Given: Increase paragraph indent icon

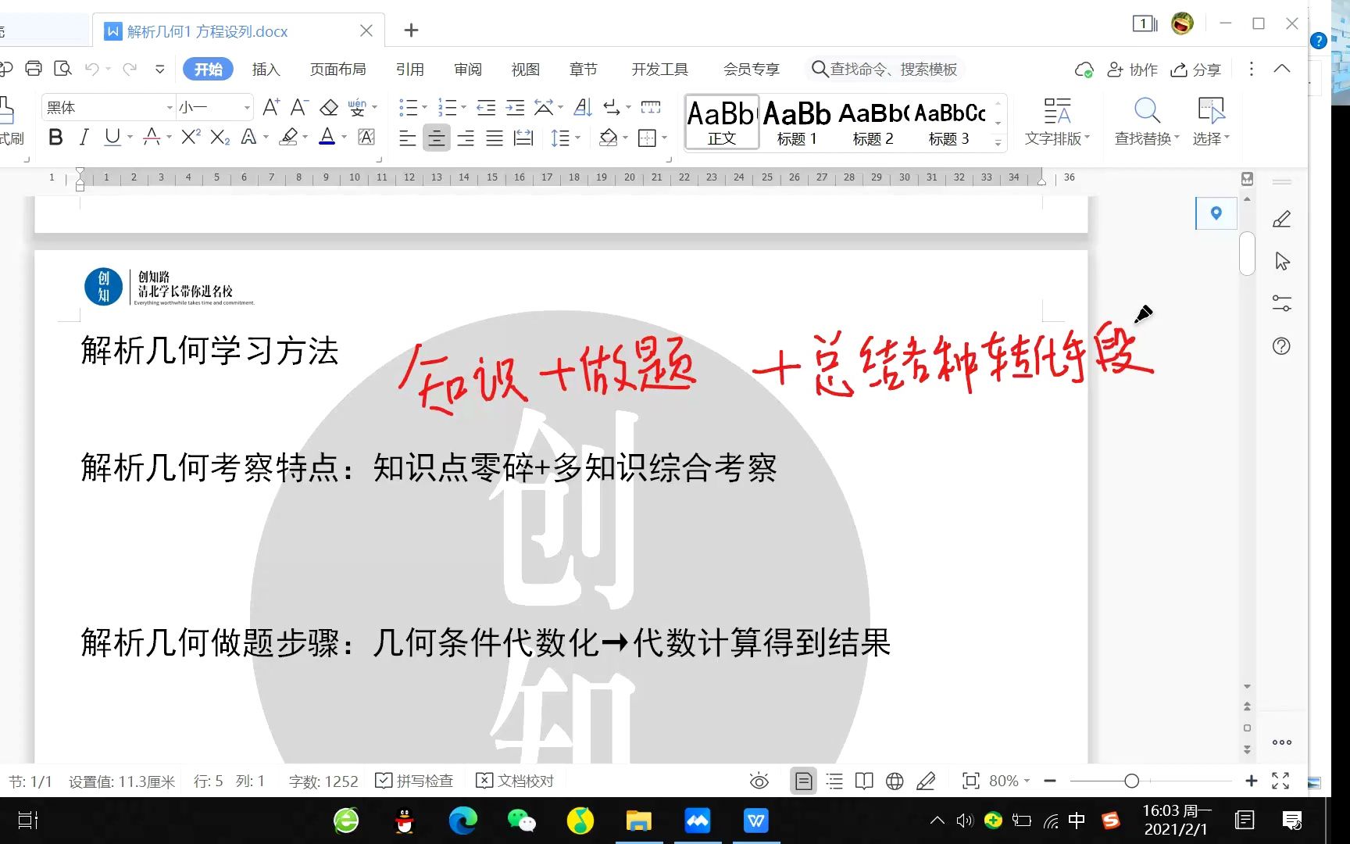Looking at the screenshot, I should point(515,107).
